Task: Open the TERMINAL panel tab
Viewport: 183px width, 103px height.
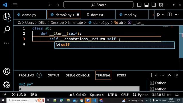Action: pos(103,75)
